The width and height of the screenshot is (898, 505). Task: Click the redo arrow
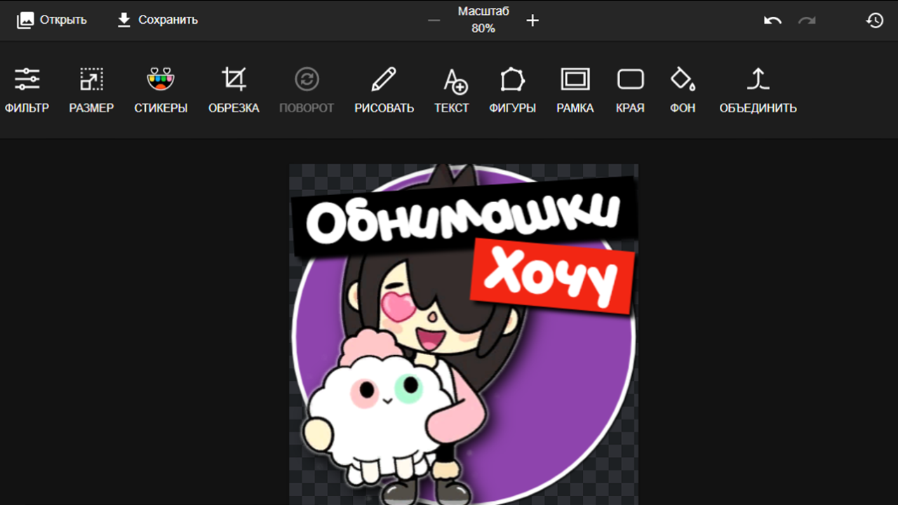[x=805, y=20]
